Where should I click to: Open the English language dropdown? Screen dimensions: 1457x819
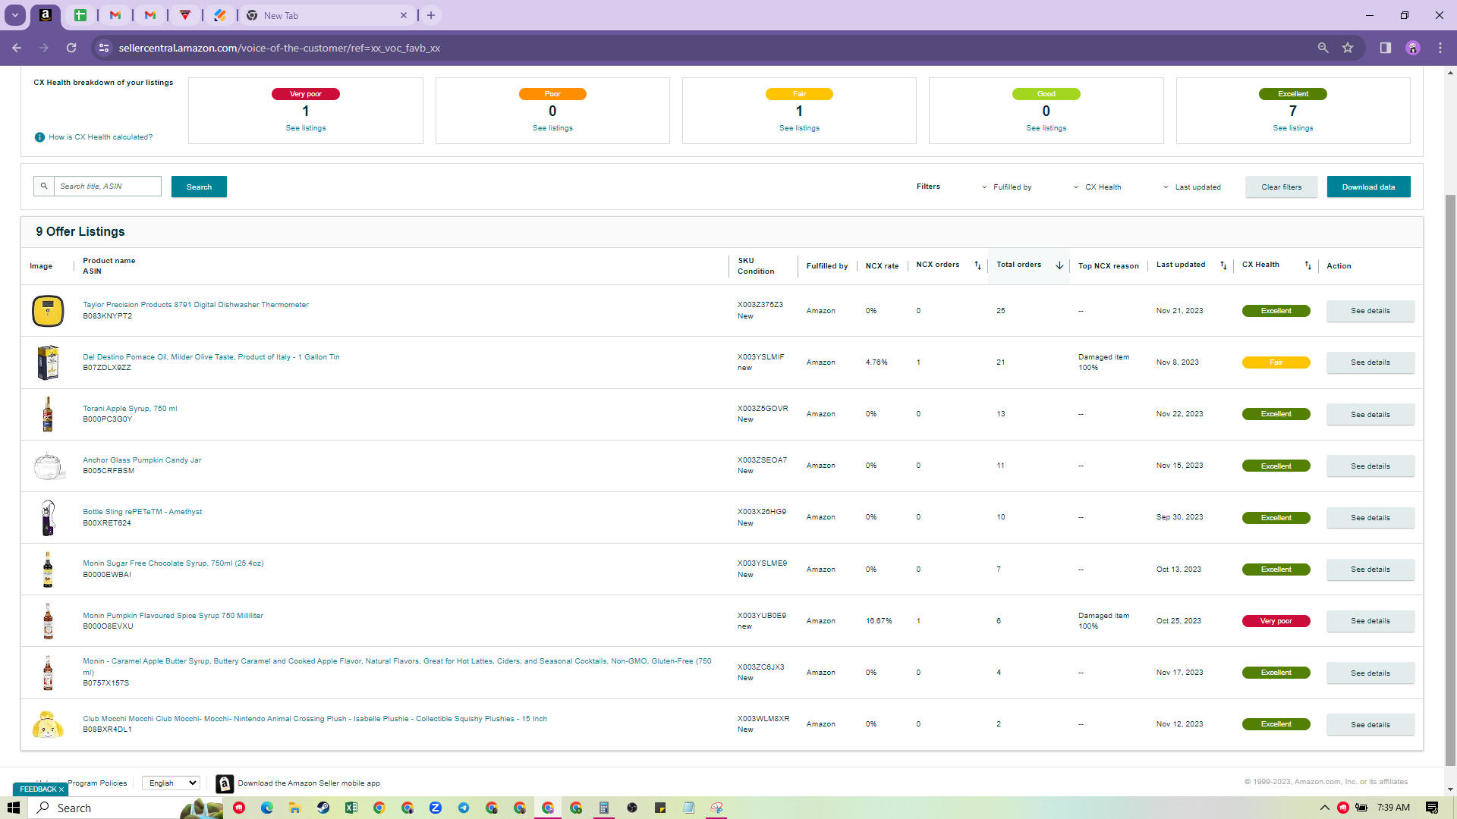(171, 783)
